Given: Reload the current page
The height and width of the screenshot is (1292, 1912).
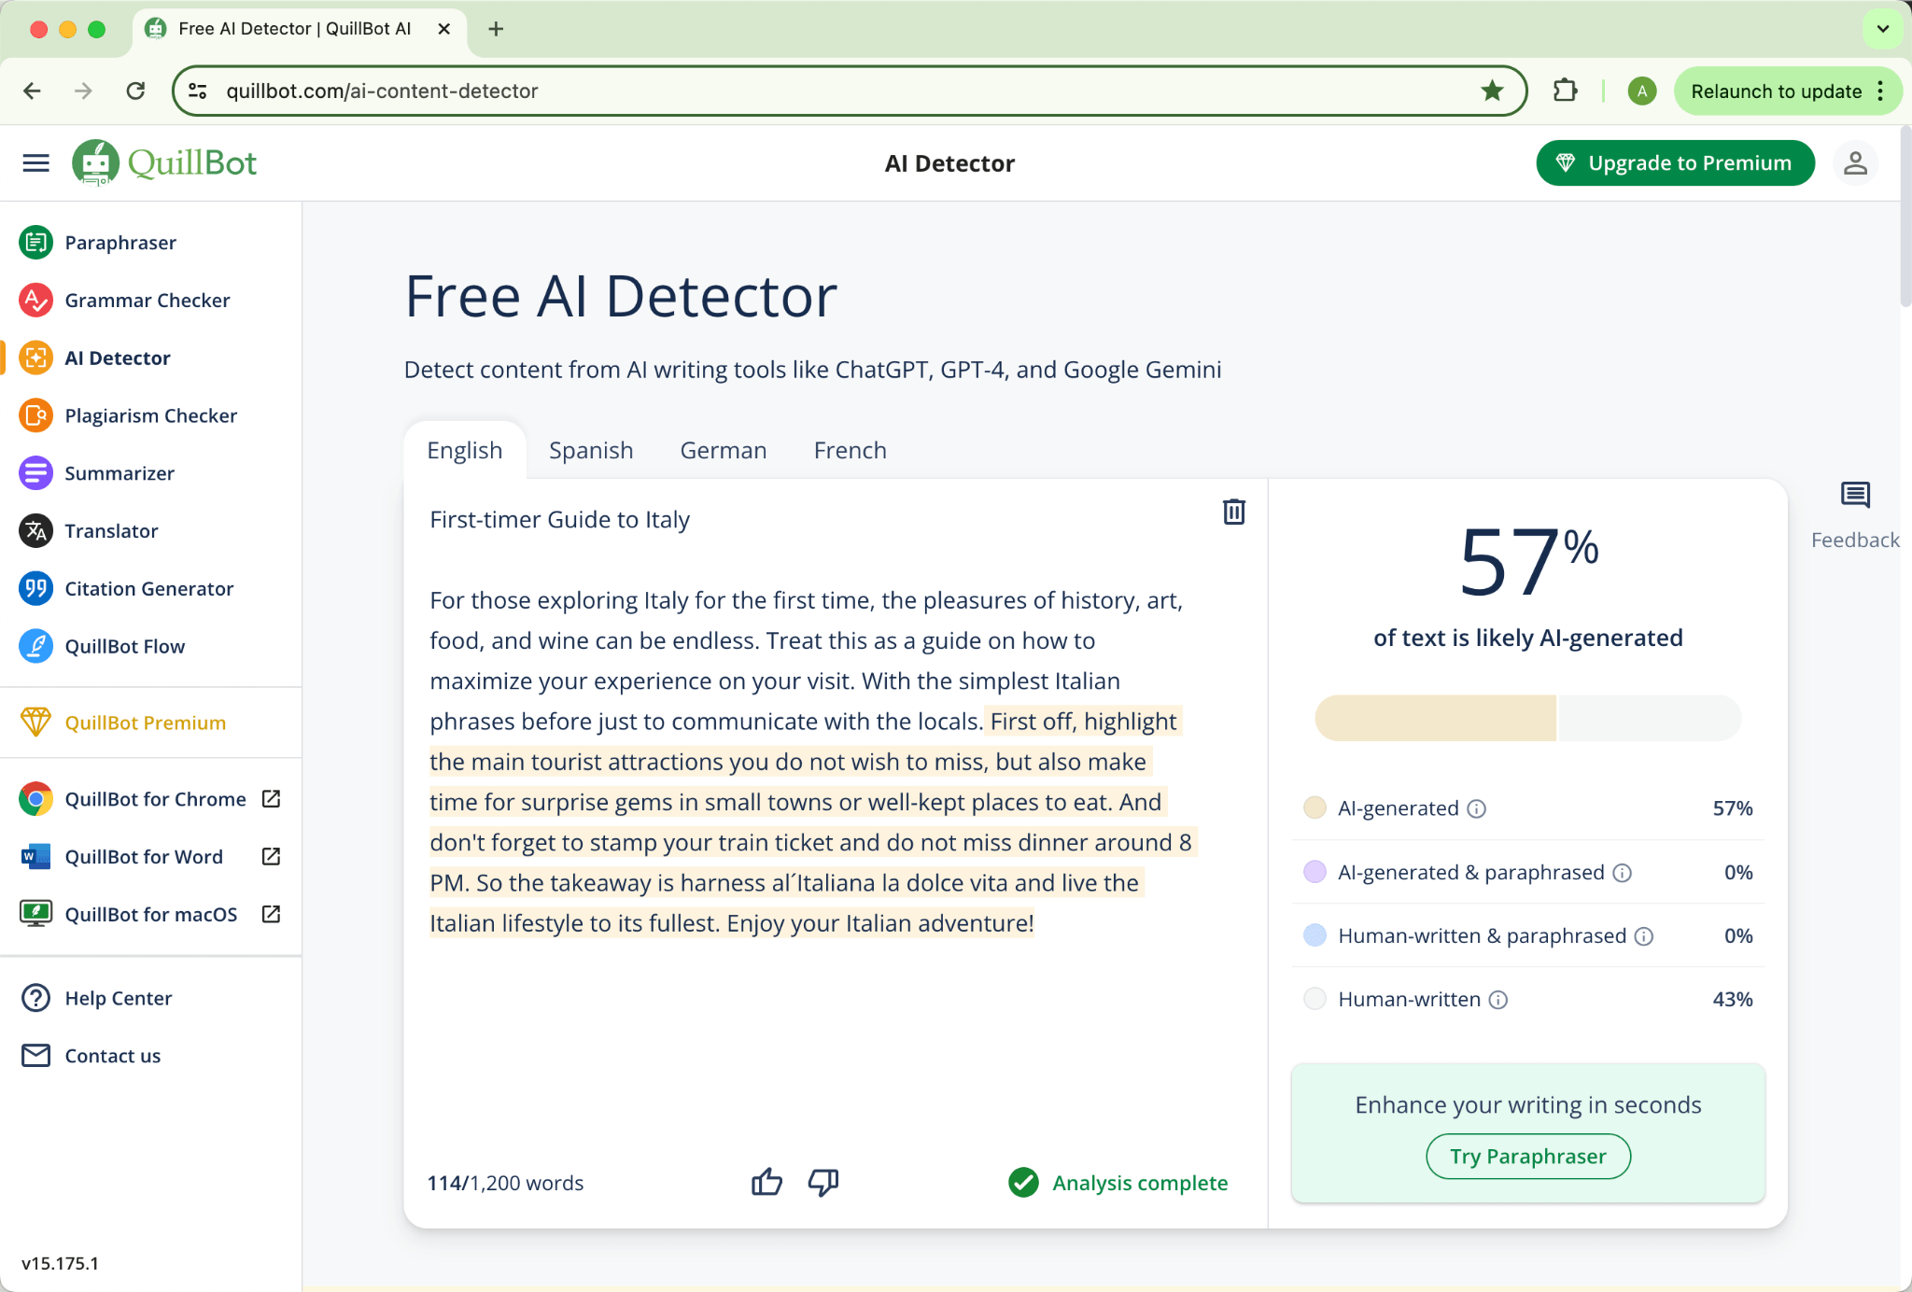Looking at the screenshot, I should [x=135, y=91].
